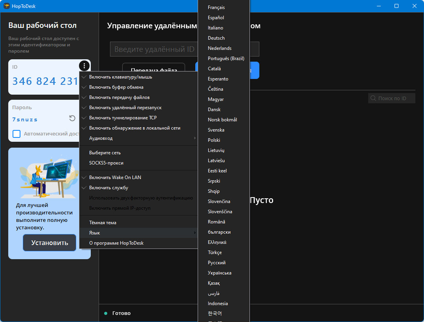Refresh password with the circular arrow icon
Screen dimensions: 424x322
[72, 118]
